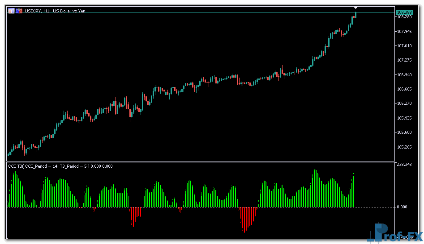Viewport: 424px width, 244px height.
Task: Click the 107.610 price scale value
Action: pos(404,46)
